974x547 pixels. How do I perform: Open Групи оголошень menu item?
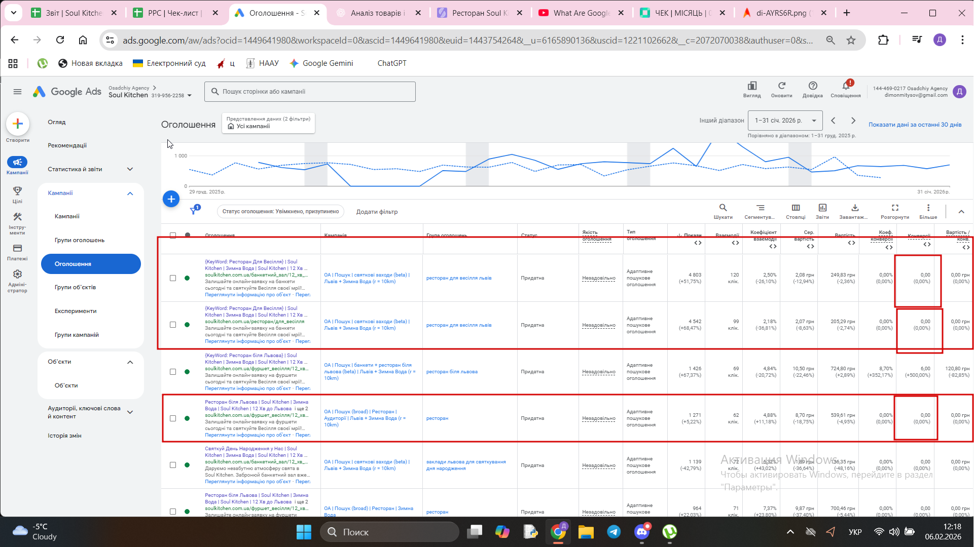(x=80, y=240)
